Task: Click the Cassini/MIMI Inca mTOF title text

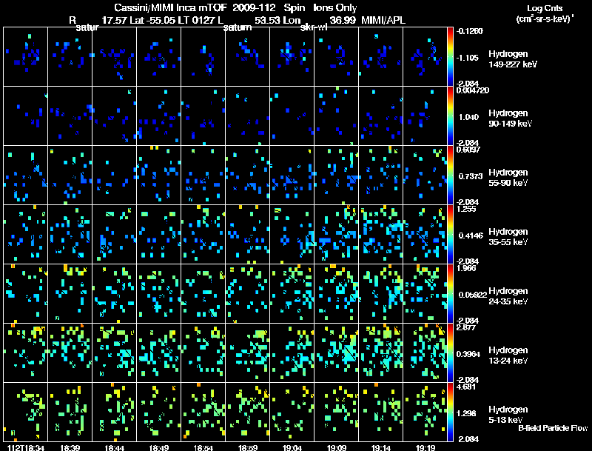Action: (171, 8)
